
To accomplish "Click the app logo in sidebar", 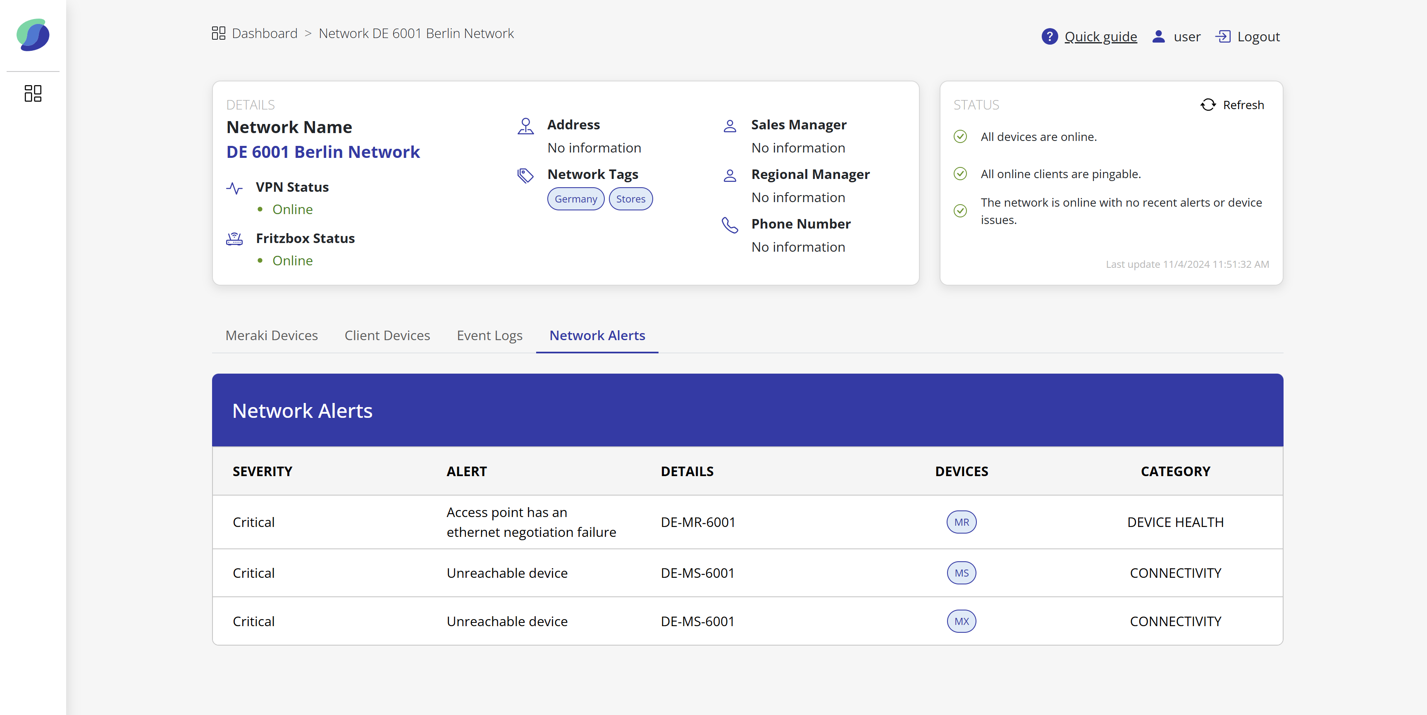I will [x=33, y=35].
